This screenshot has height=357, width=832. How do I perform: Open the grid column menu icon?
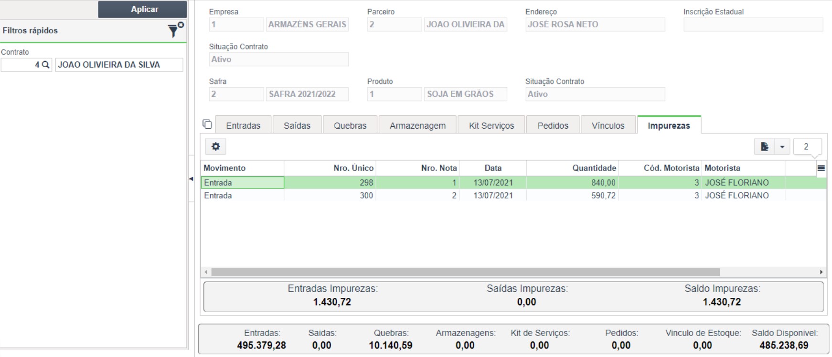pos(821,168)
